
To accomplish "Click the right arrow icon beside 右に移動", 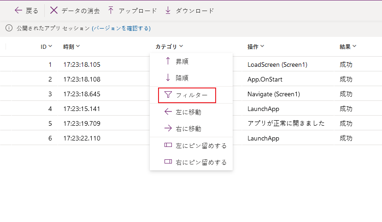I will pos(168,129).
